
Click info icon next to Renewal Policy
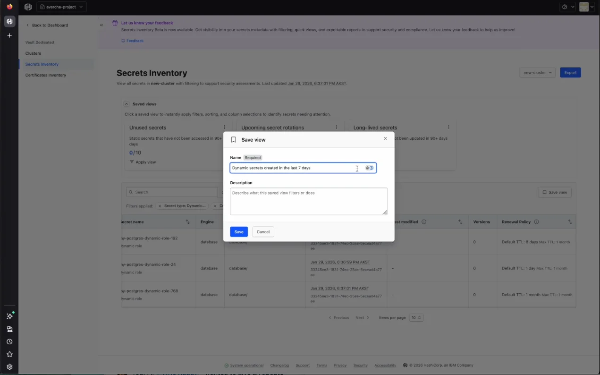click(x=536, y=222)
